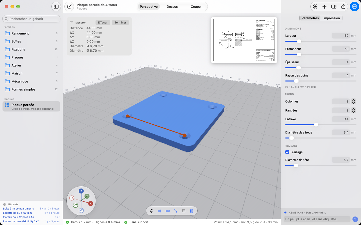
Task: Toggle the left sidebar button
Action: point(56,7)
